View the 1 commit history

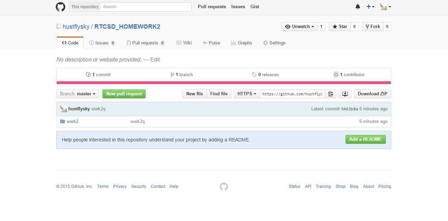[x=98, y=74]
